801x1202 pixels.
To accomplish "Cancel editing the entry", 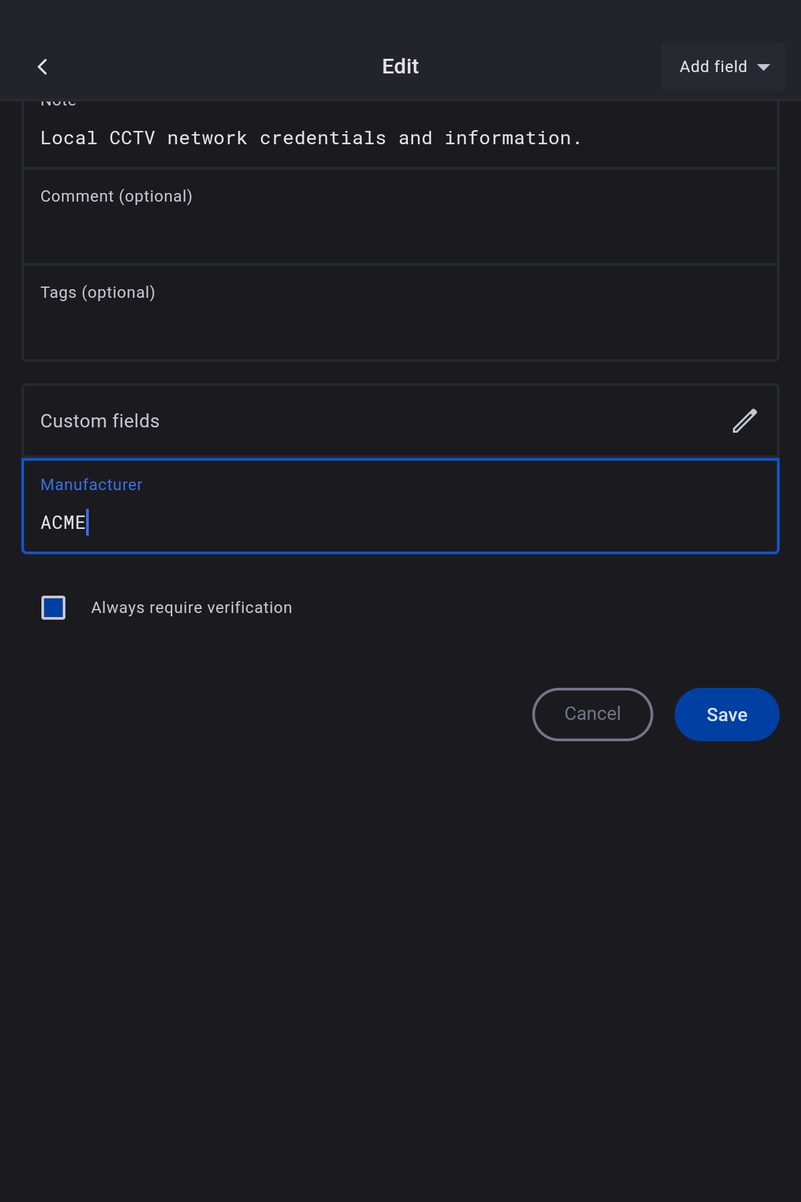I will click(x=592, y=715).
